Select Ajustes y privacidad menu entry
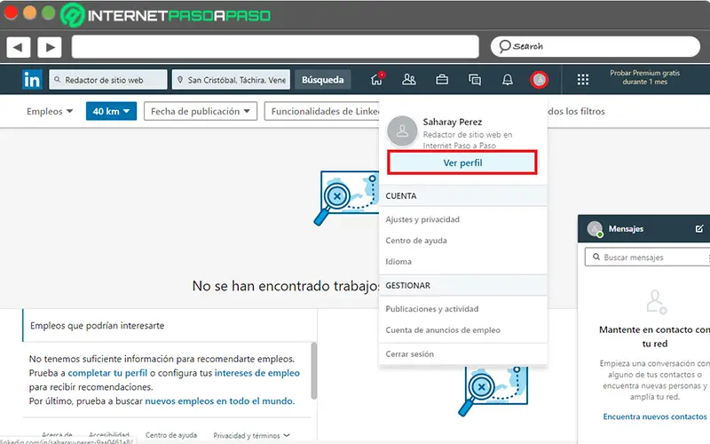The width and height of the screenshot is (710, 444). pyautogui.click(x=422, y=219)
